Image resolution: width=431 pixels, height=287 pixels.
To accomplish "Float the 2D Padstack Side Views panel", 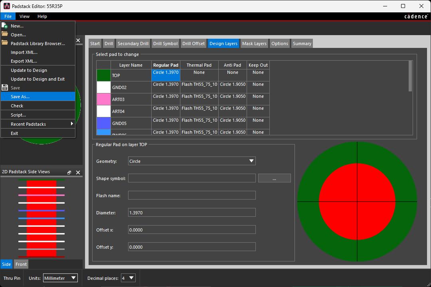I will [x=69, y=172].
